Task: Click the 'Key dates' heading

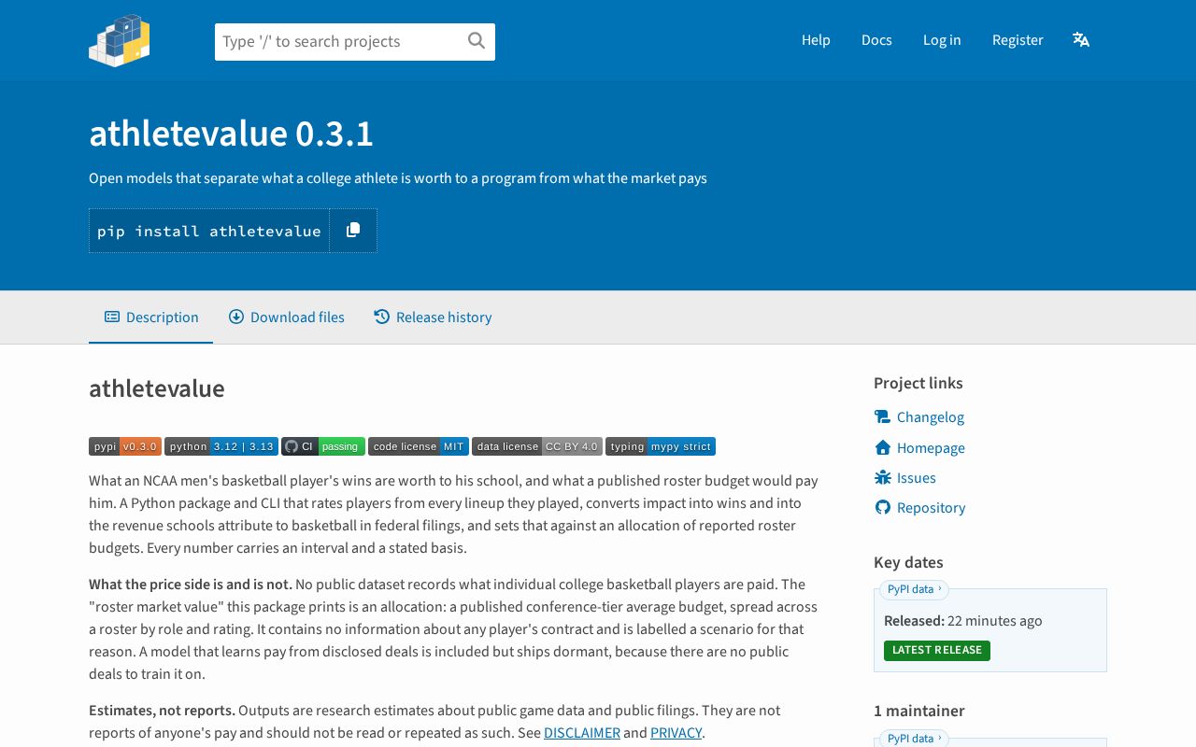Action: click(908, 562)
